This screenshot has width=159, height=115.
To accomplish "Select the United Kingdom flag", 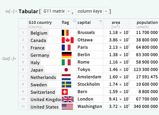I will pyautogui.click(x=68, y=99).
